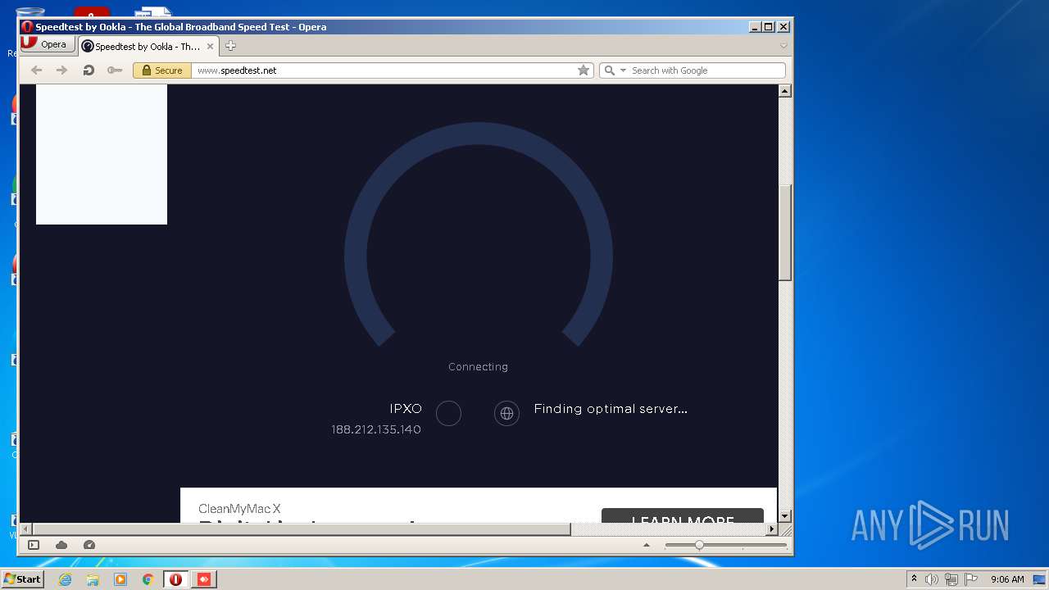Open the Action Center flag icon

[971, 579]
